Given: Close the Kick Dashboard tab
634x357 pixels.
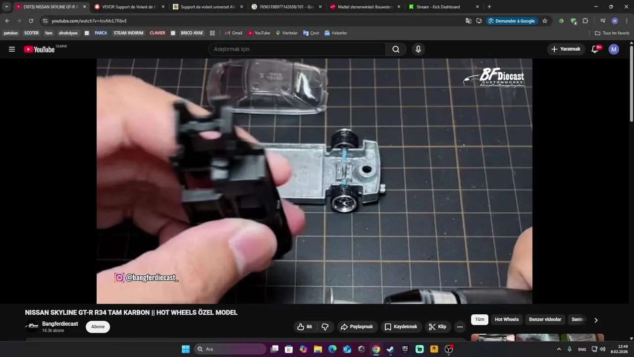Looking at the screenshot, I should click(477, 7).
